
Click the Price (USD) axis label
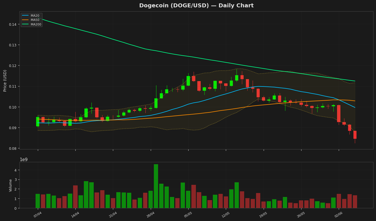click(x=5, y=81)
